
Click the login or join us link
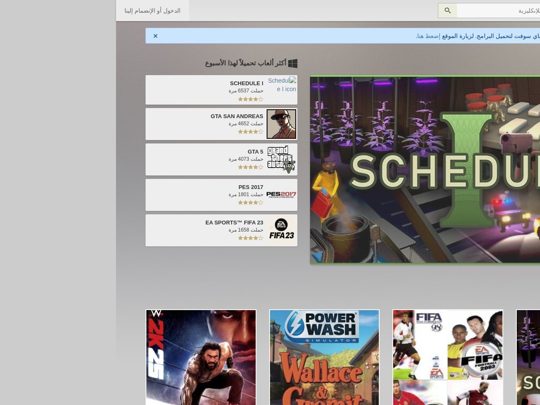152,11
